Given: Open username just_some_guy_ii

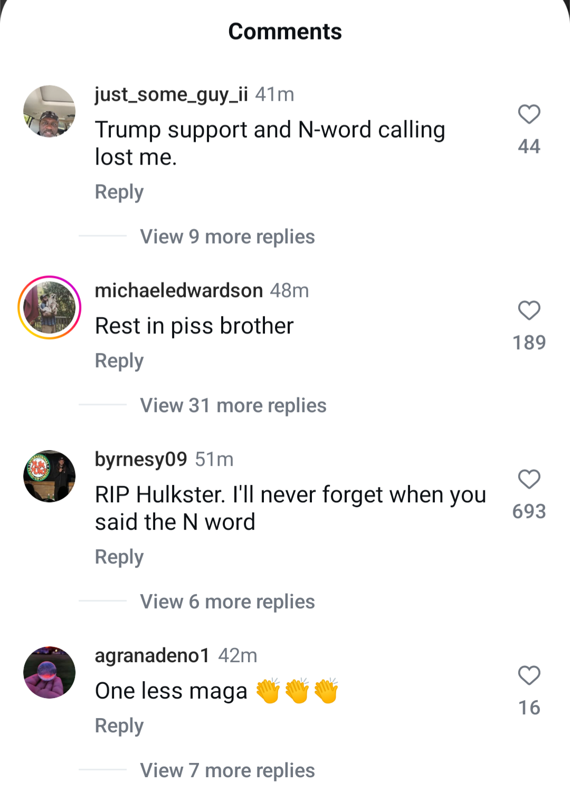Looking at the screenshot, I should (171, 95).
